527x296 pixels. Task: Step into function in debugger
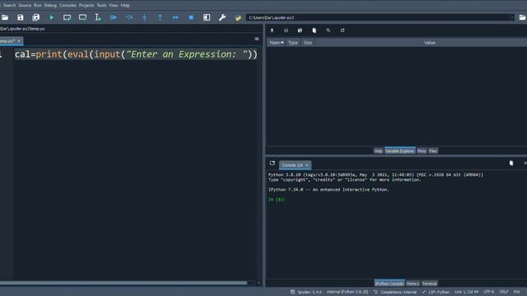145,17
